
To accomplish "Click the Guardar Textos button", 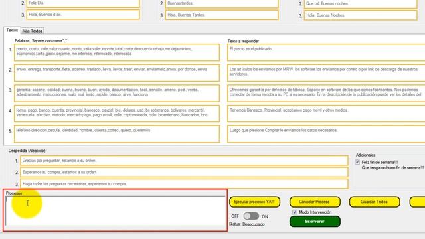I will [x=374, y=202].
